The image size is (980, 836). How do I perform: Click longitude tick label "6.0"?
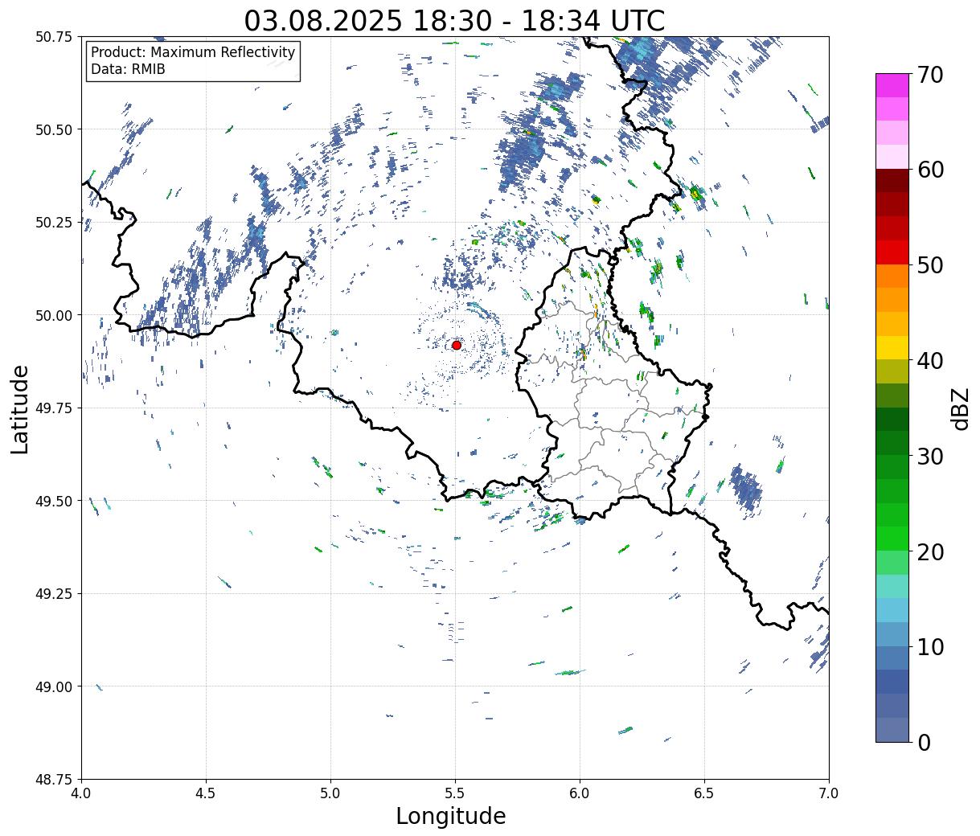click(x=580, y=793)
